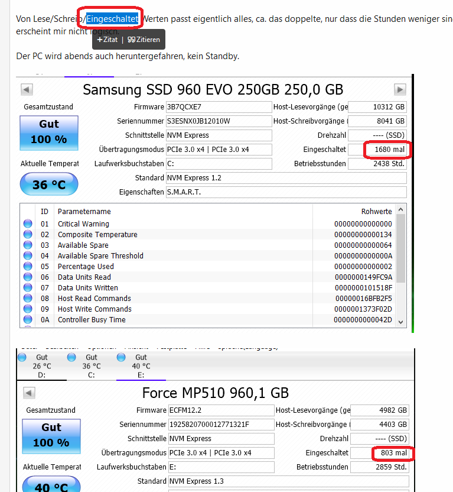The height and width of the screenshot is (492, 453).
Task: Click the Samsung Gut 100 % health button
Action: pyautogui.click(x=49, y=132)
